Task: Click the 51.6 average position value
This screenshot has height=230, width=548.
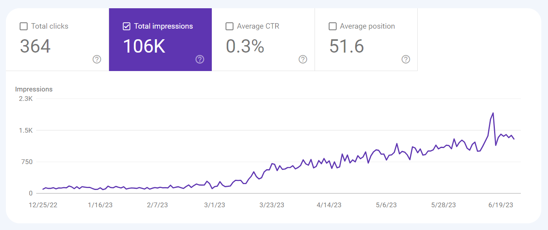Action: click(x=346, y=46)
